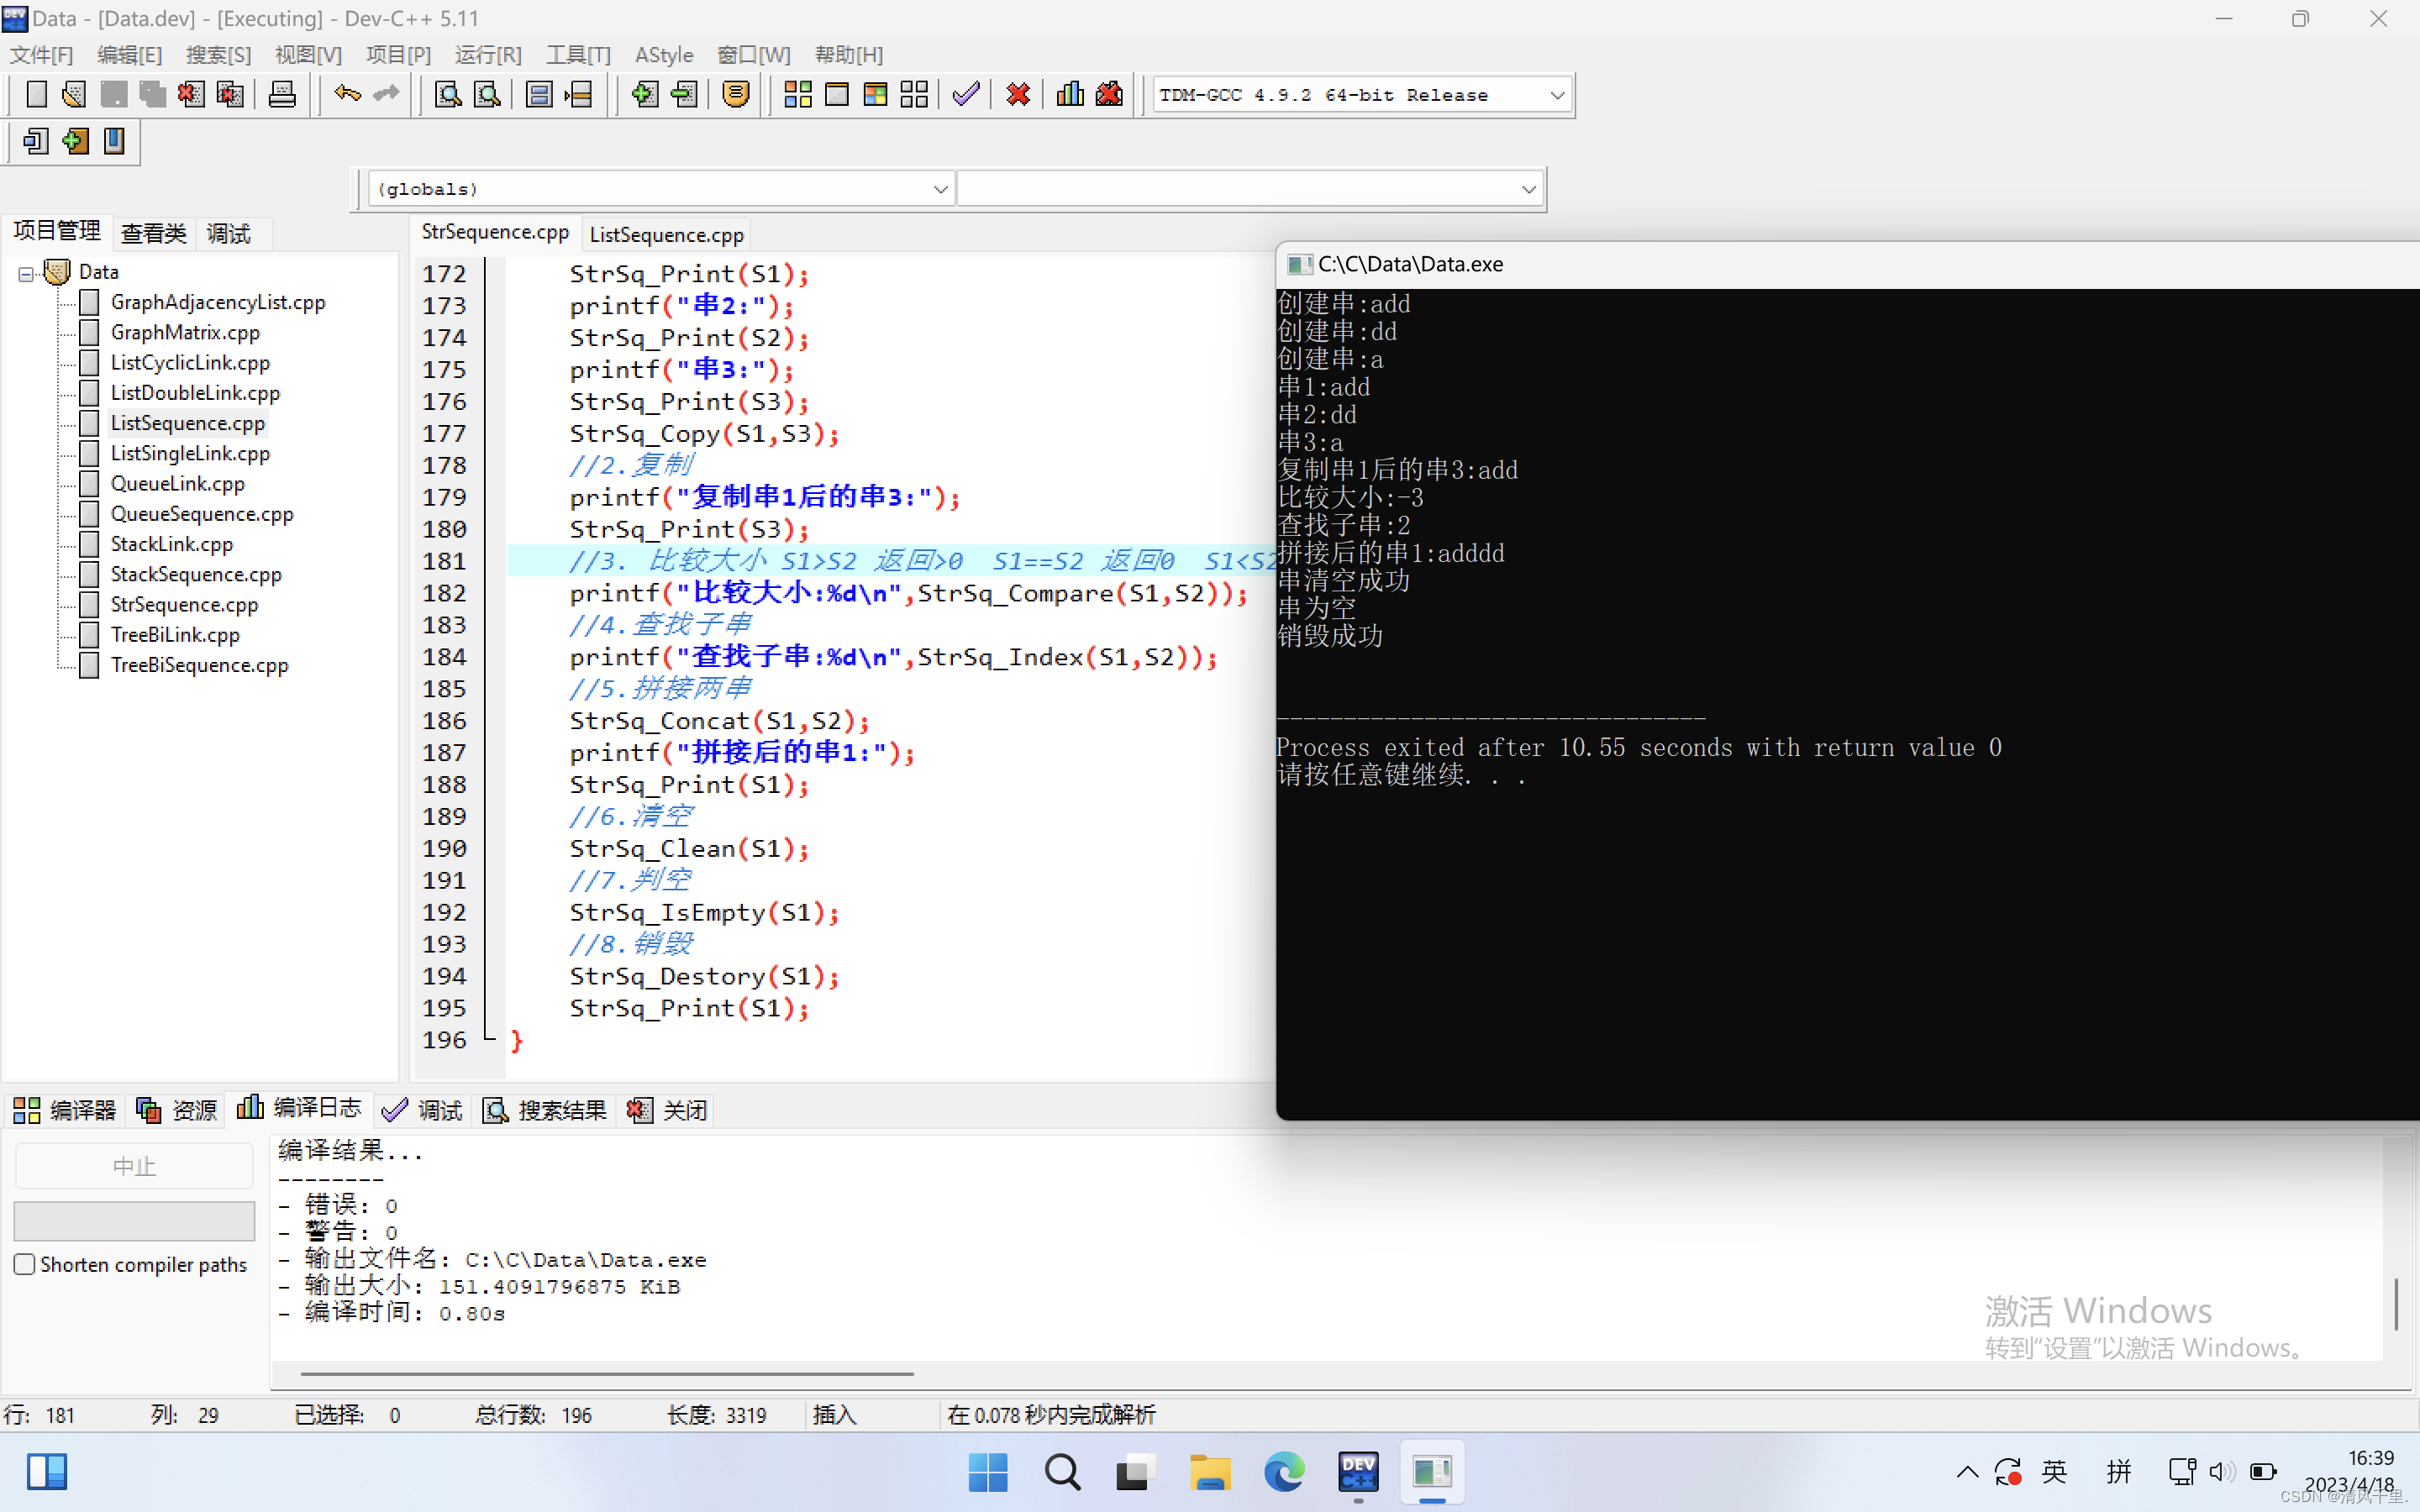This screenshot has height=1512, width=2420.
Task: Click the Undo arrow icon
Action: [x=347, y=95]
